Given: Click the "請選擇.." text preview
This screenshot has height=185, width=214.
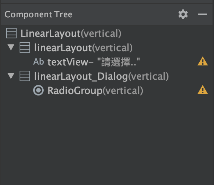Looking at the screenshot, I should (119, 62).
